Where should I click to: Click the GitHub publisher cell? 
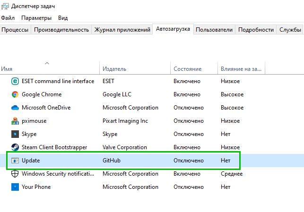(112, 161)
